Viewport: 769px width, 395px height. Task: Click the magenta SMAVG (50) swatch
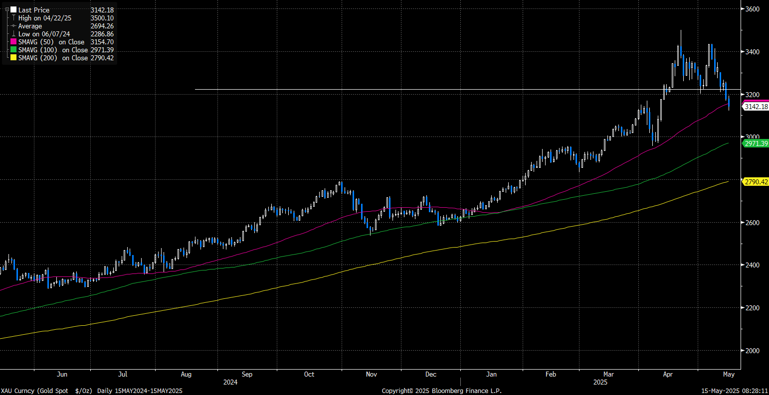pyautogui.click(x=13, y=42)
